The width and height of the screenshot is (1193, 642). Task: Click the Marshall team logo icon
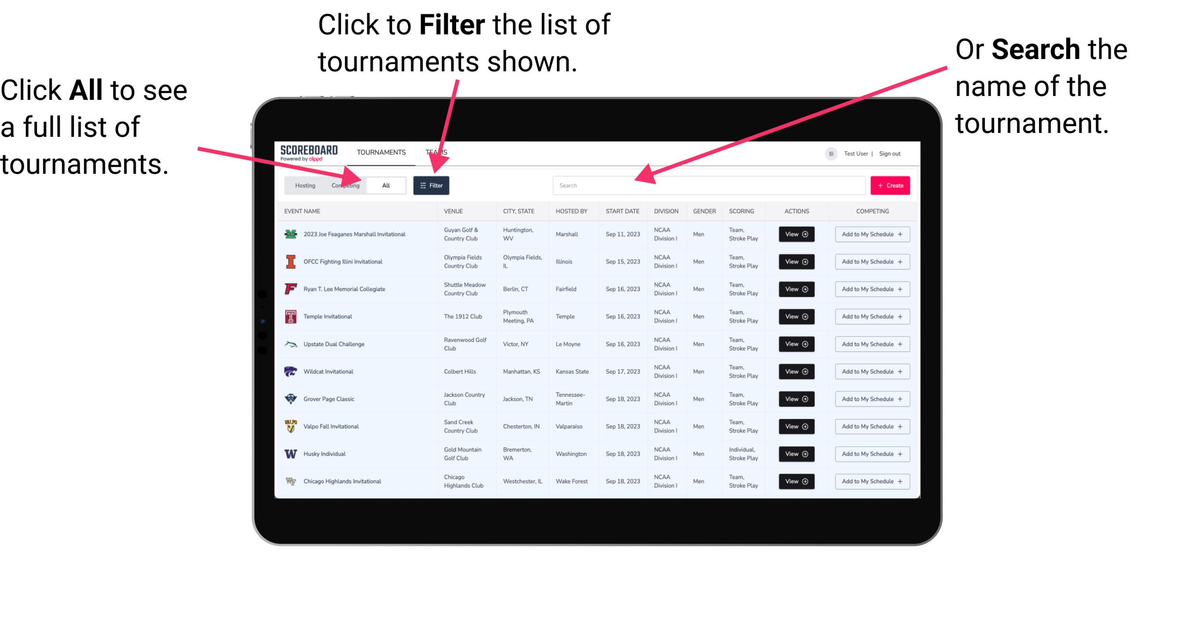tap(291, 234)
